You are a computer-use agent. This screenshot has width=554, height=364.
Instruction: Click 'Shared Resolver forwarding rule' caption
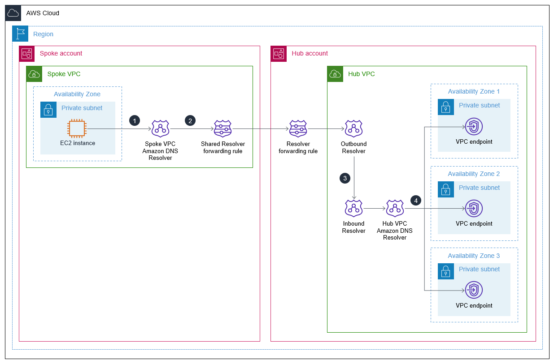coord(223,147)
